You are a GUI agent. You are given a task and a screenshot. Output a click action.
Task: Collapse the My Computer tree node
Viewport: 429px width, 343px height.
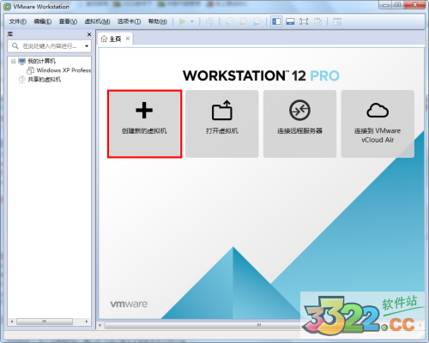13,61
